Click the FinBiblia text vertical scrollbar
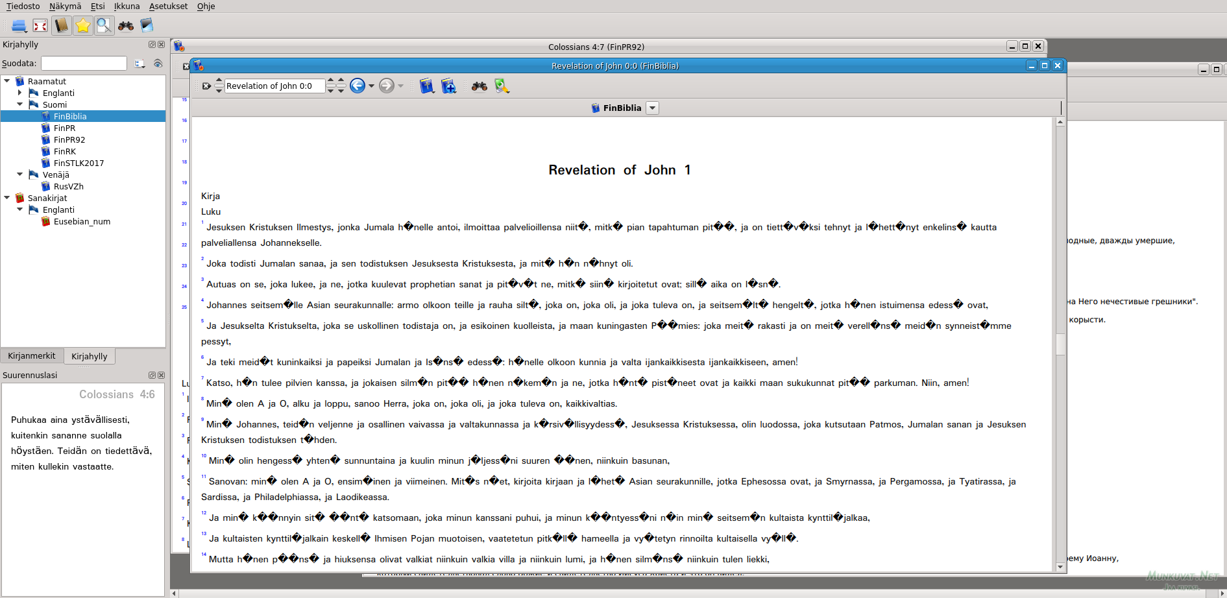This screenshot has height=598, width=1227. pyautogui.click(x=1060, y=344)
